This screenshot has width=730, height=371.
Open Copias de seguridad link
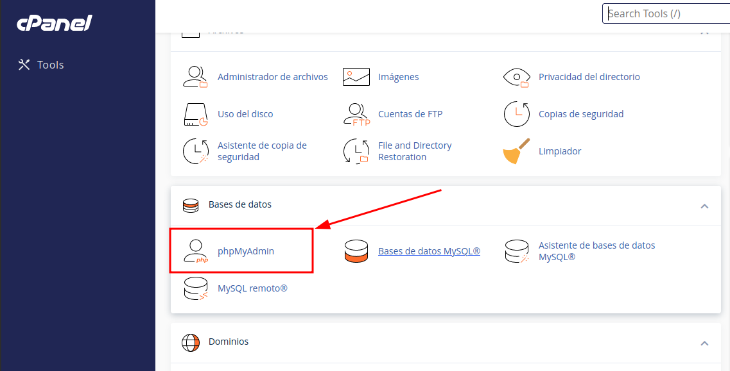pos(581,114)
